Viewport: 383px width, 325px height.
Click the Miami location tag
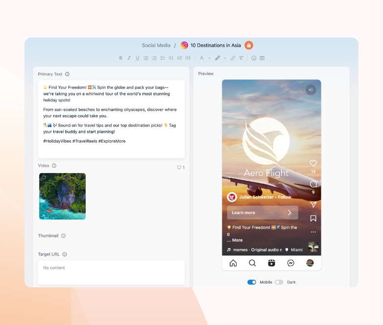[294, 250]
